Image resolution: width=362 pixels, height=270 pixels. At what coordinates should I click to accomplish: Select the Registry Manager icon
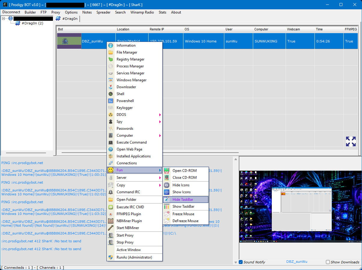coord(111,59)
